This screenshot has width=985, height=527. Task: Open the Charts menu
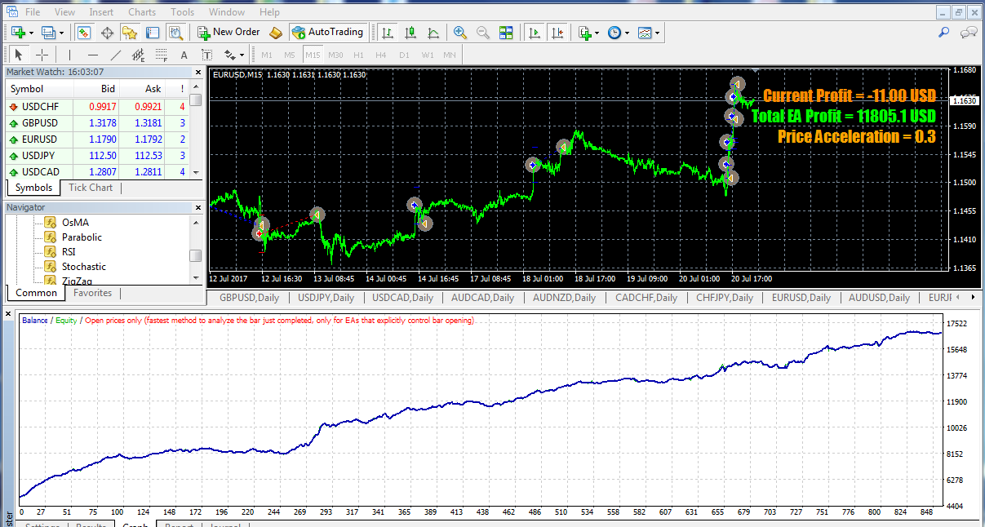pos(142,12)
